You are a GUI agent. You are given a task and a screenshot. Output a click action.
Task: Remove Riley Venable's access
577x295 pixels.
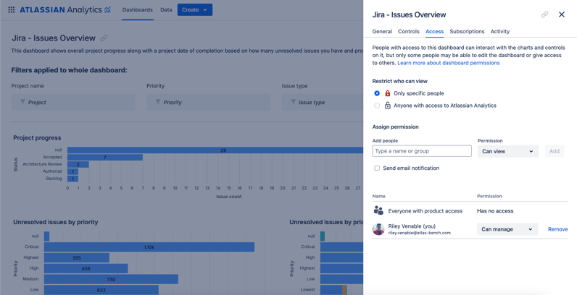(557, 229)
